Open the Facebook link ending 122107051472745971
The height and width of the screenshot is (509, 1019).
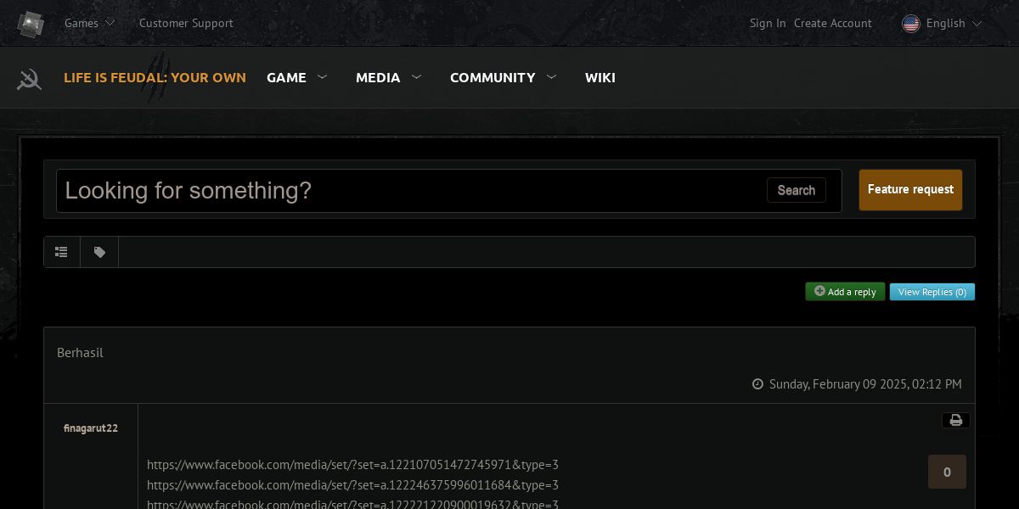(352, 465)
